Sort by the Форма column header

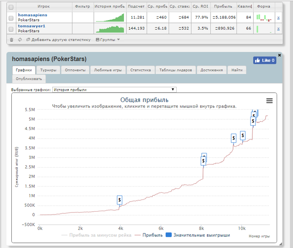(264, 6)
